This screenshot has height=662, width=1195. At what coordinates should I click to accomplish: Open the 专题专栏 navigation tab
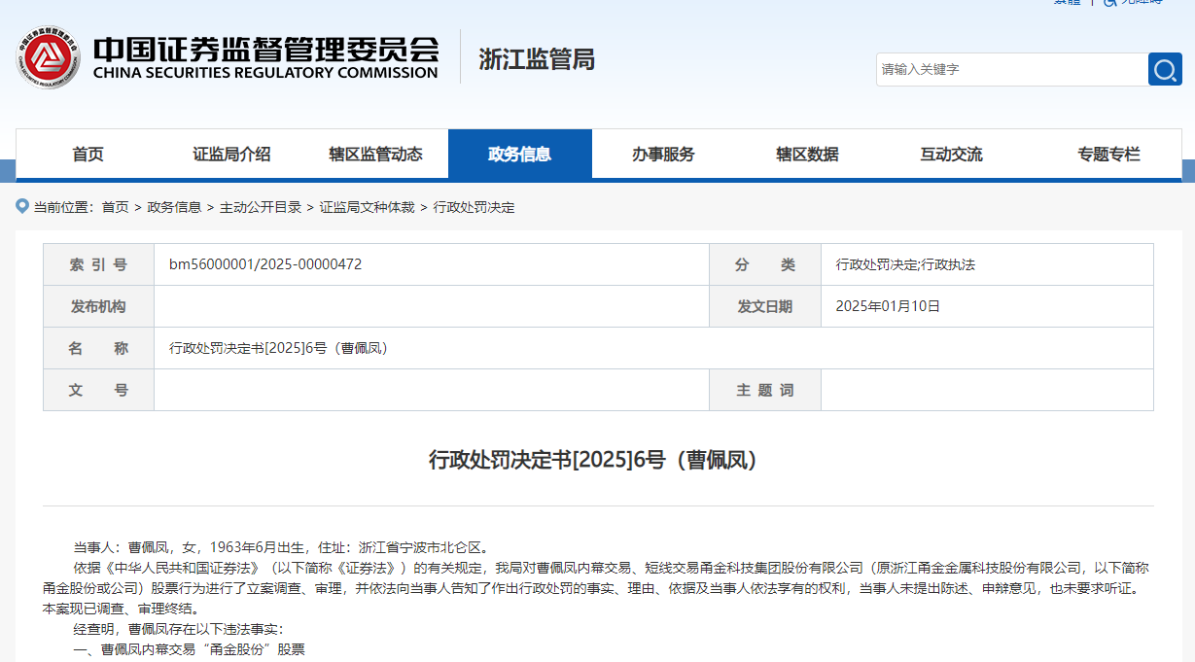pyautogui.click(x=1108, y=154)
